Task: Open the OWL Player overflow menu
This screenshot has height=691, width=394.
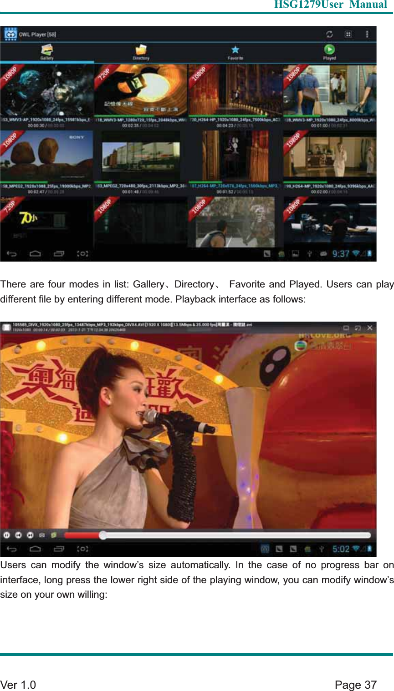Action: 367,34
